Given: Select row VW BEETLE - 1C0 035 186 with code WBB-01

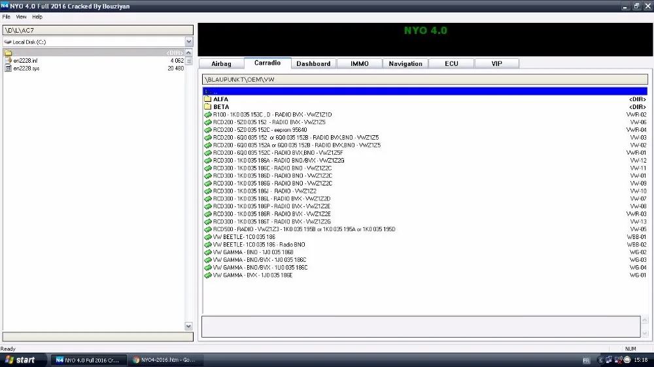Looking at the screenshot, I should 425,236.
